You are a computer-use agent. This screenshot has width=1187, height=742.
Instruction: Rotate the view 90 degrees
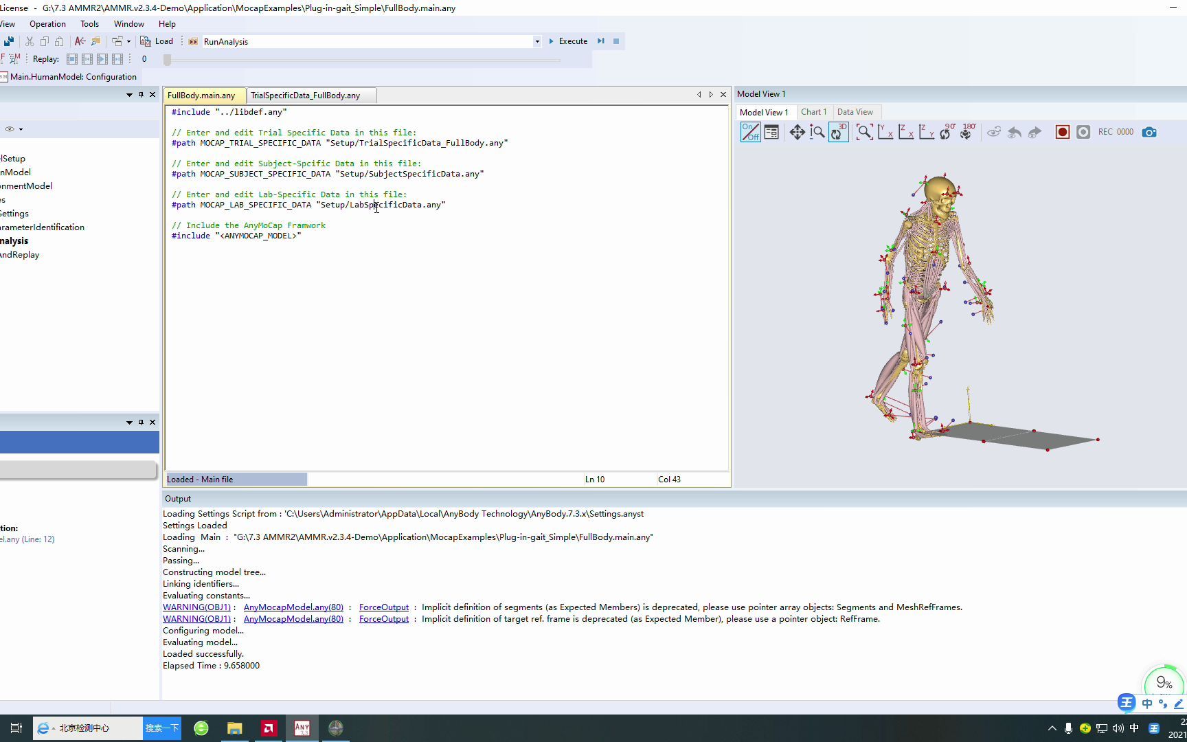coord(947,132)
